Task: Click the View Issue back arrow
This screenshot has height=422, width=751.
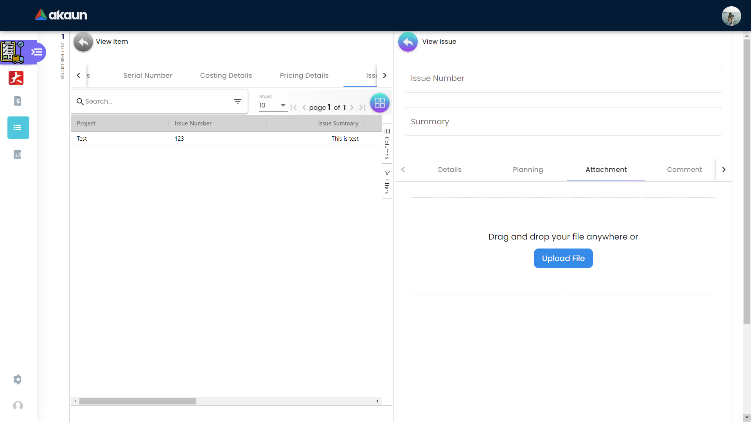Action: [408, 42]
